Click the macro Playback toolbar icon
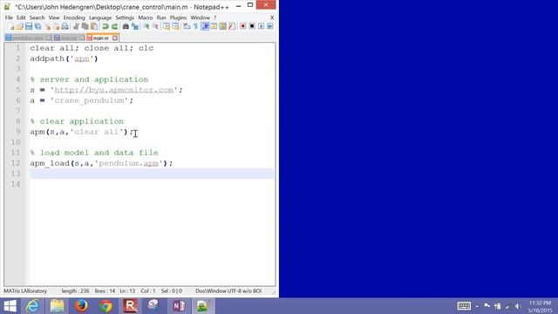The image size is (558, 314). 262,26
